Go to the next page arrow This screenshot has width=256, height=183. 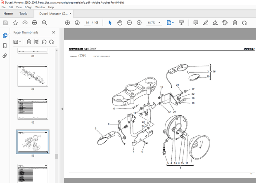pyautogui.click(x=77, y=23)
